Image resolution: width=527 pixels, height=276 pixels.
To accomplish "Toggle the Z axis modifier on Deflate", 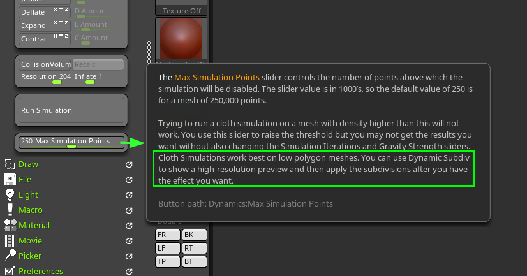I will click(x=66, y=10).
